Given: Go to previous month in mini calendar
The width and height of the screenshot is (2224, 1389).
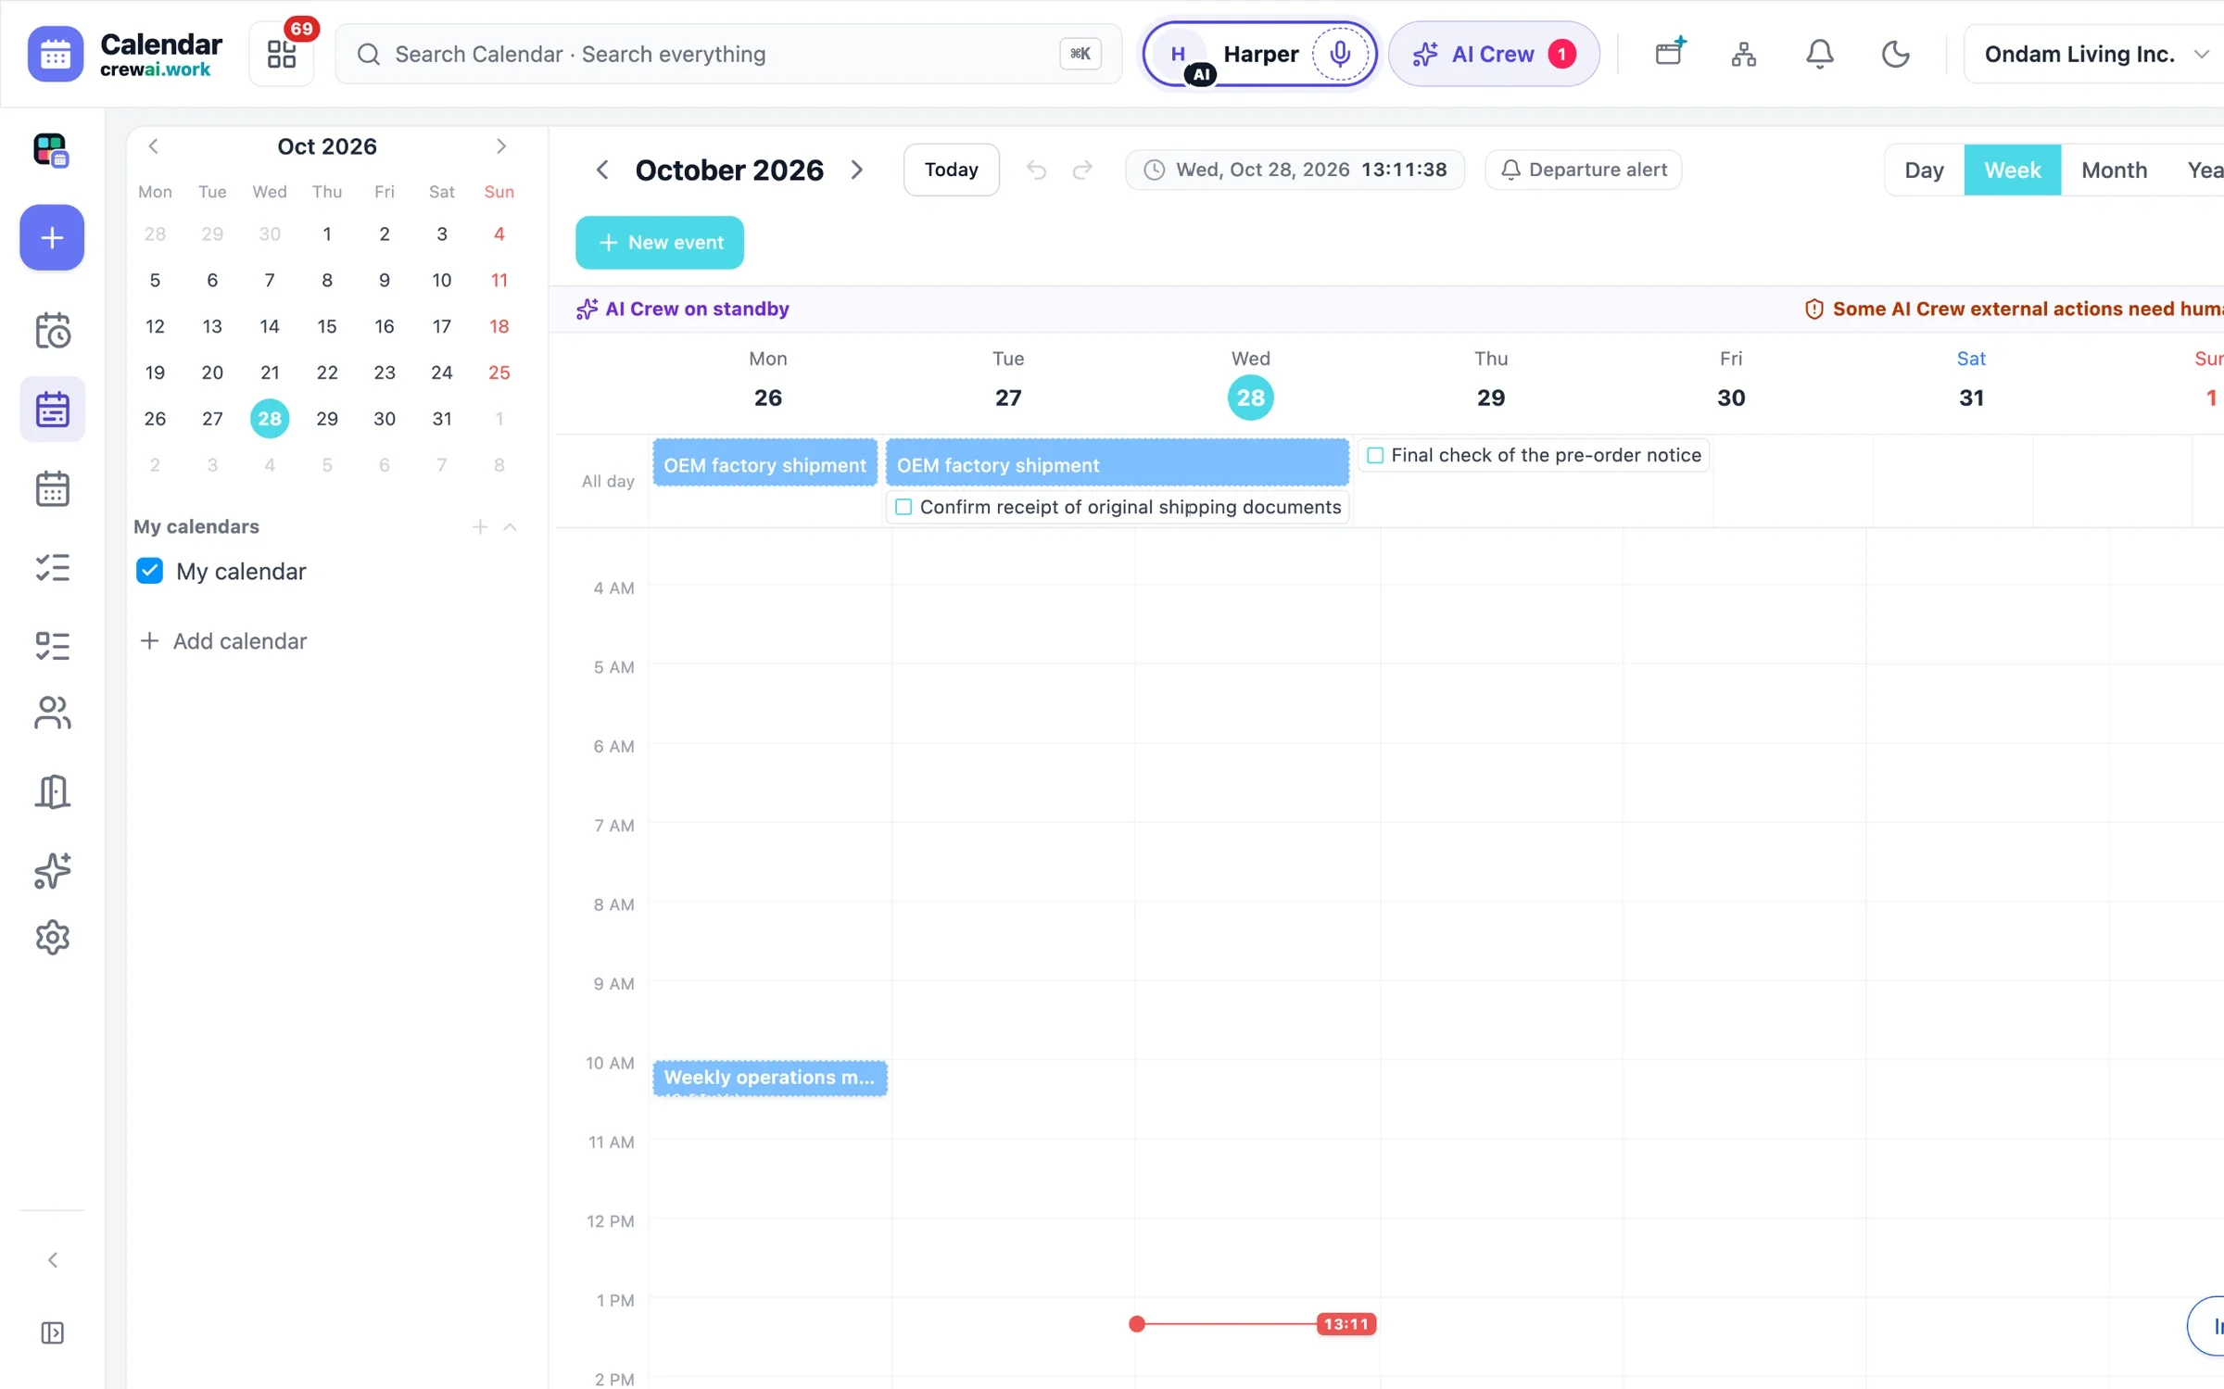Looking at the screenshot, I should (154, 145).
